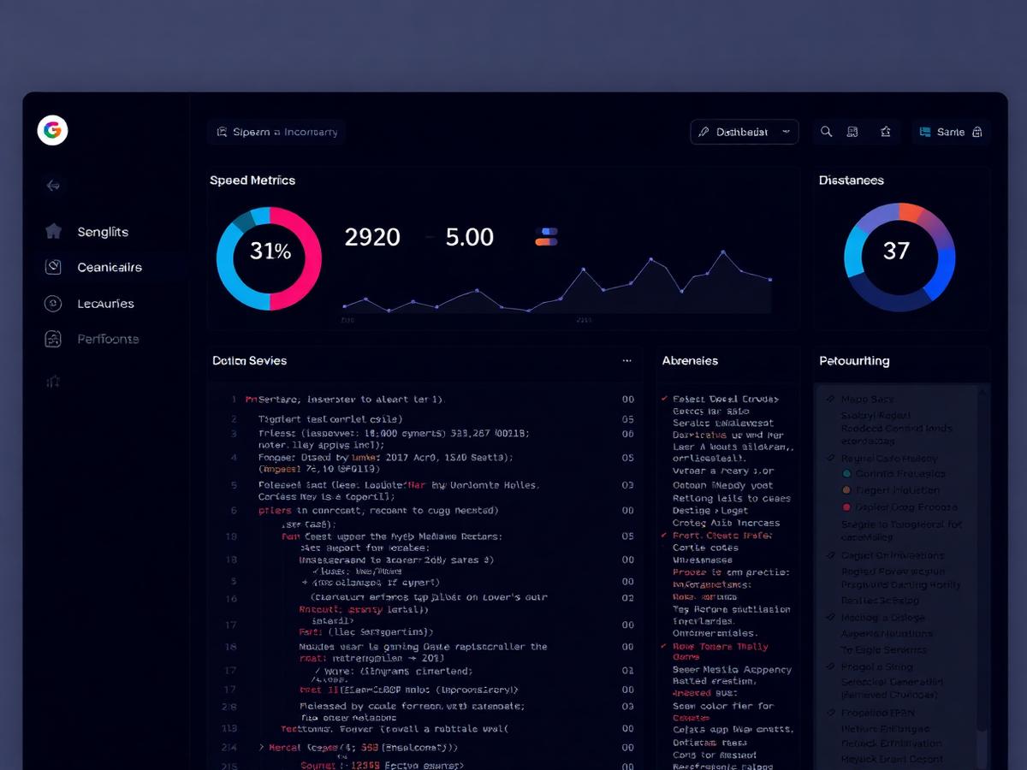Click the icon beside Perffoonte
This screenshot has height=770, width=1027.
(x=53, y=339)
